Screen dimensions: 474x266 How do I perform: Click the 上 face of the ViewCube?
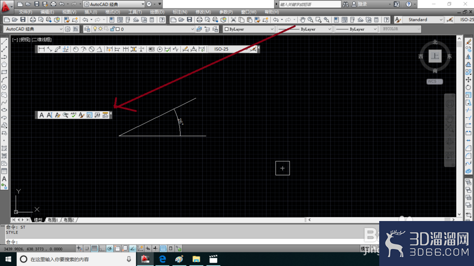click(435, 56)
